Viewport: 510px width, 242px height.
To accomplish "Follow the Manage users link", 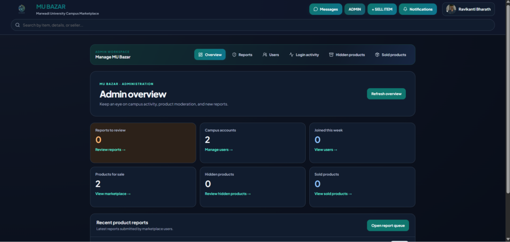I will click(219, 149).
